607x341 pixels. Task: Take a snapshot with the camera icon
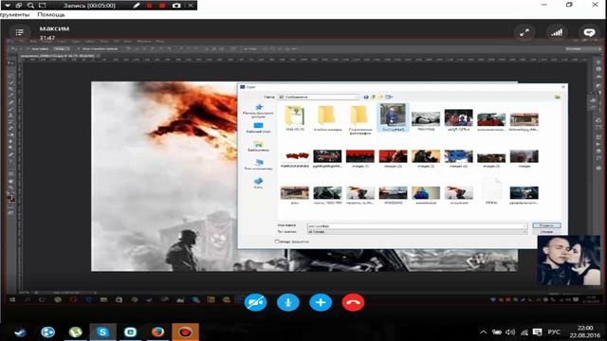point(176,6)
